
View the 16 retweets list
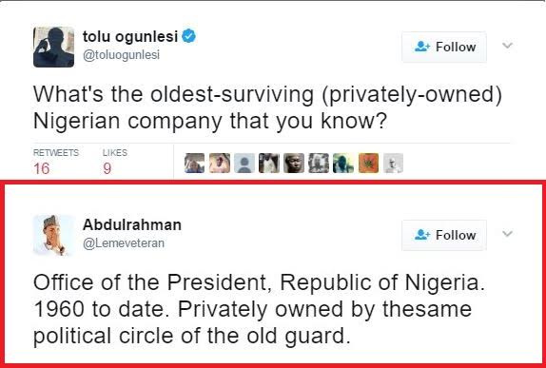[x=56, y=162]
